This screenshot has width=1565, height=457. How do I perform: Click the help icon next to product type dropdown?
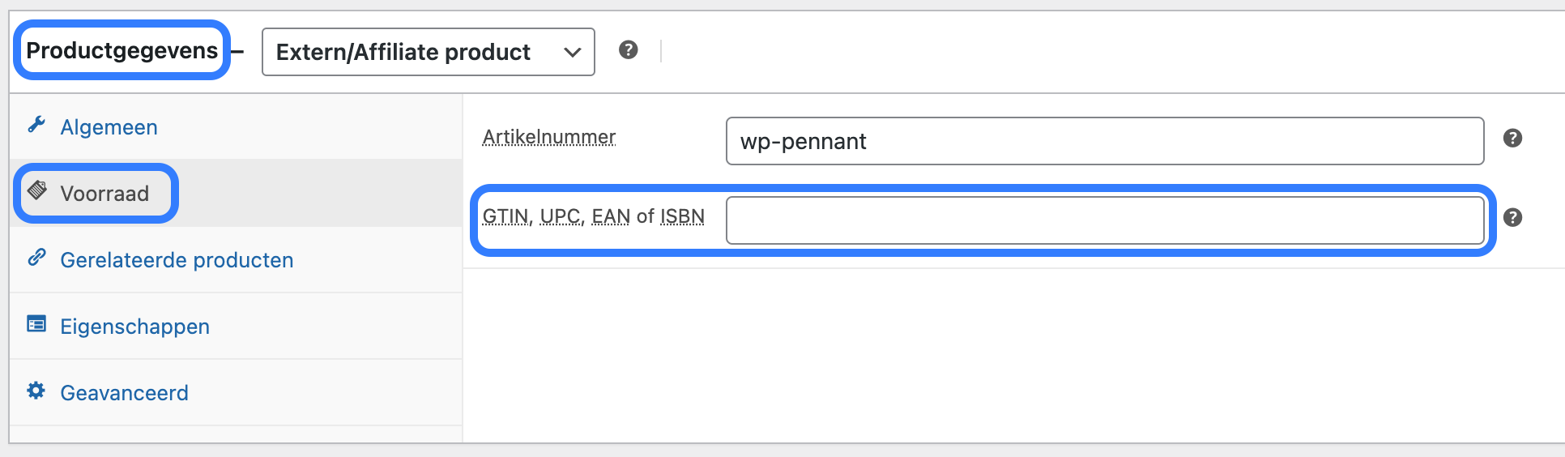pyautogui.click(x=629, y=50)
